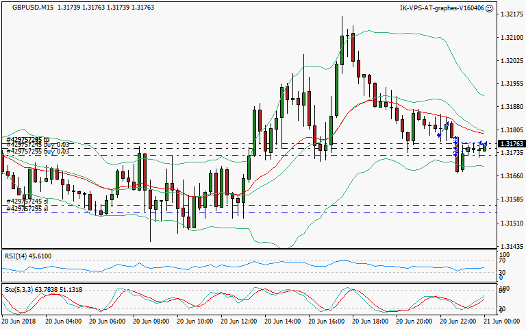Click the GBPUSD,M15 chart title
The height and width of the screenshot is (329, 526).
tap(29, 8)
